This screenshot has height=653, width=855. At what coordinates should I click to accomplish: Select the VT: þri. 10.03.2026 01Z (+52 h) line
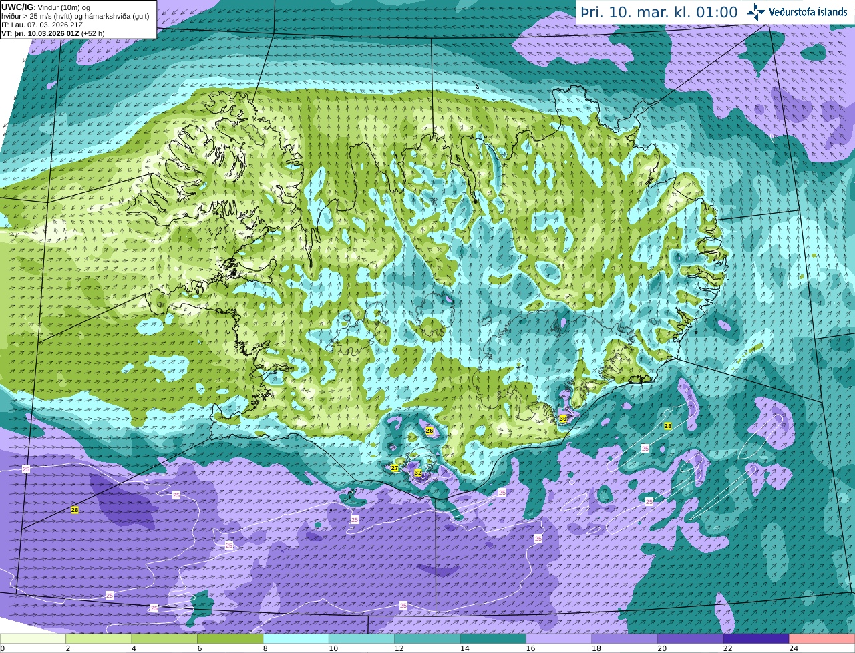point(53,33)
